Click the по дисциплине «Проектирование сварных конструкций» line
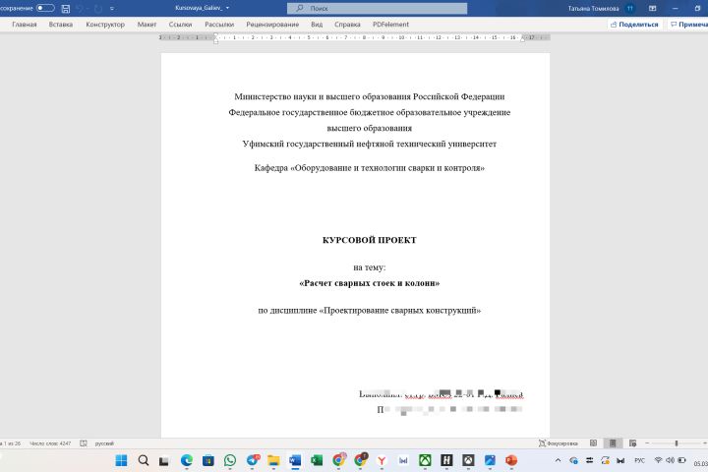Image resolution: width=708 pixels, height=472 pixels. 370,311
